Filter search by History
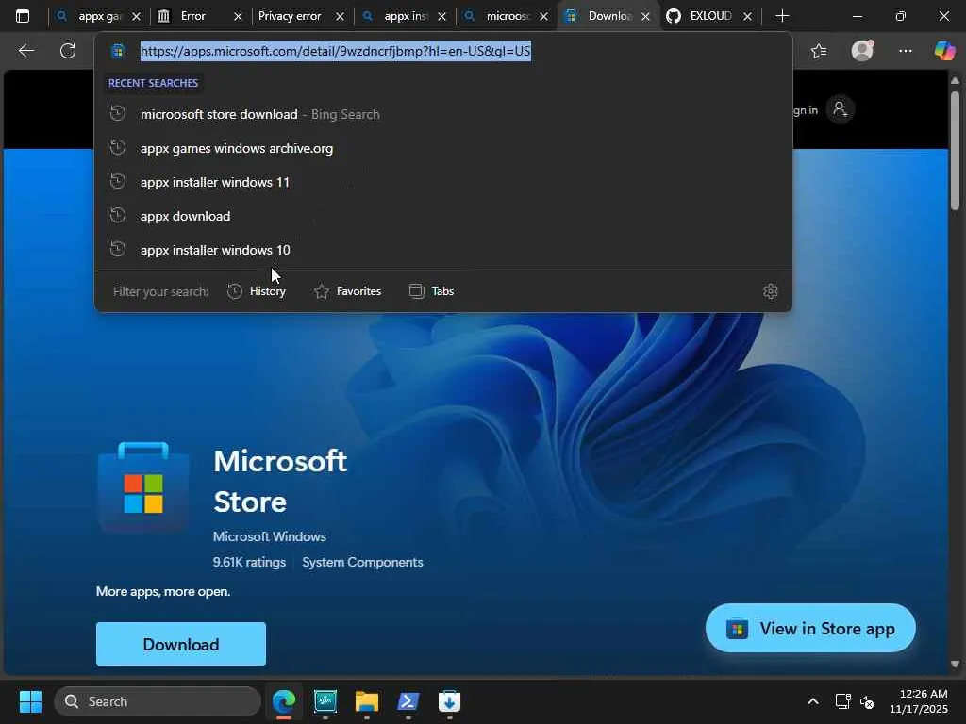 click(257, 291)
